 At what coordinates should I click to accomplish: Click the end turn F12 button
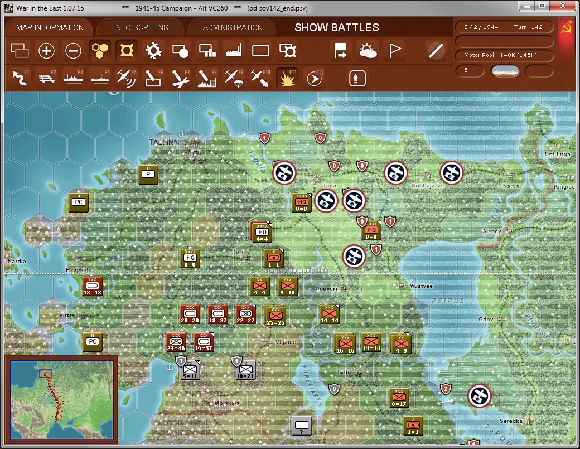point(314,78)
